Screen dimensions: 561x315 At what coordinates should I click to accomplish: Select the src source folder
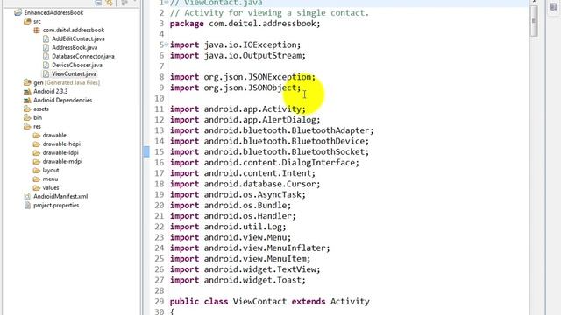(x=37, y=21)
